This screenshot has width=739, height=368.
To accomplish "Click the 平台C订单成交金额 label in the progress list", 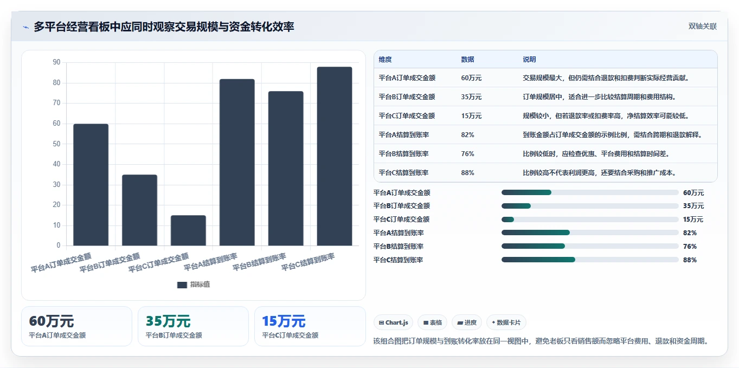I will click(x=402, y=219).
